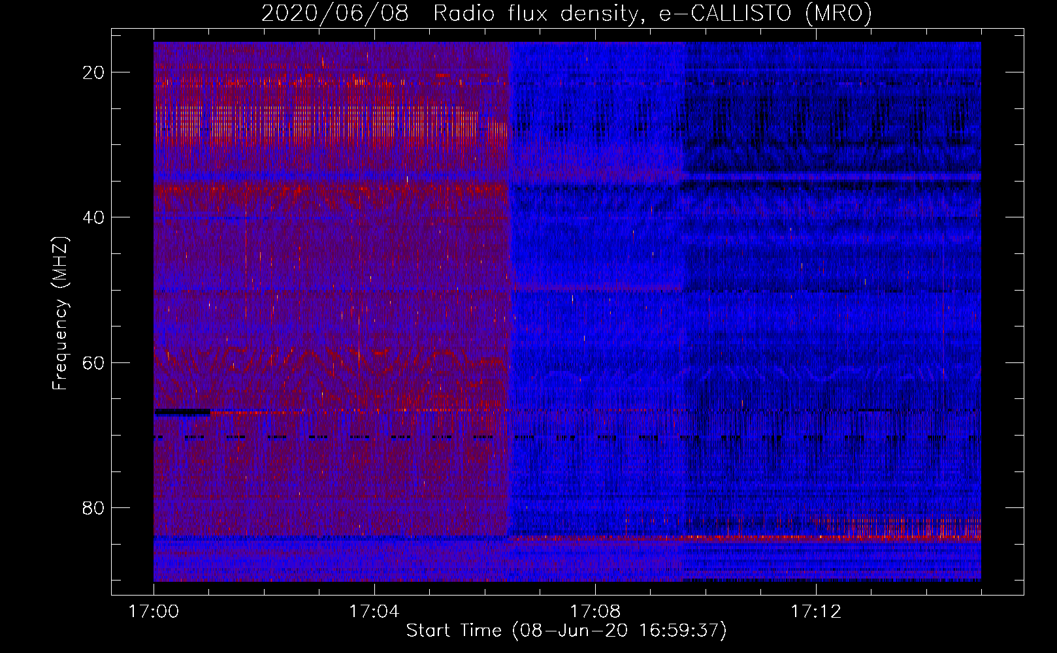Image resolution: width=1057 pixels, height=653 pixels.
Task: Click the 'Frequency (MHZ)' axis label
Action: 60,313
